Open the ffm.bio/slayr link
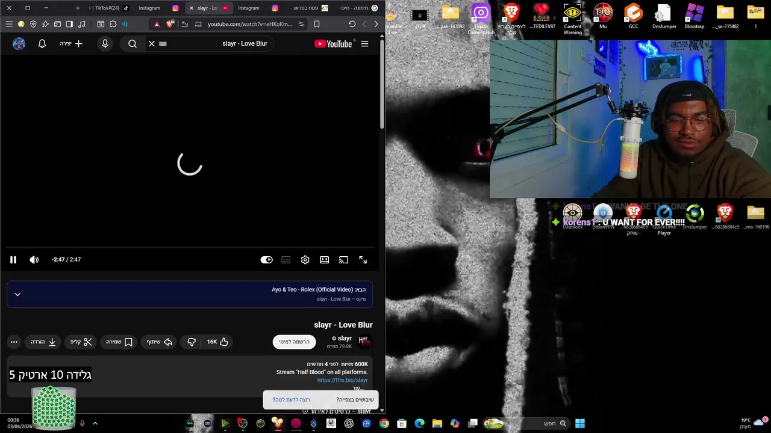 click(342, 380)
